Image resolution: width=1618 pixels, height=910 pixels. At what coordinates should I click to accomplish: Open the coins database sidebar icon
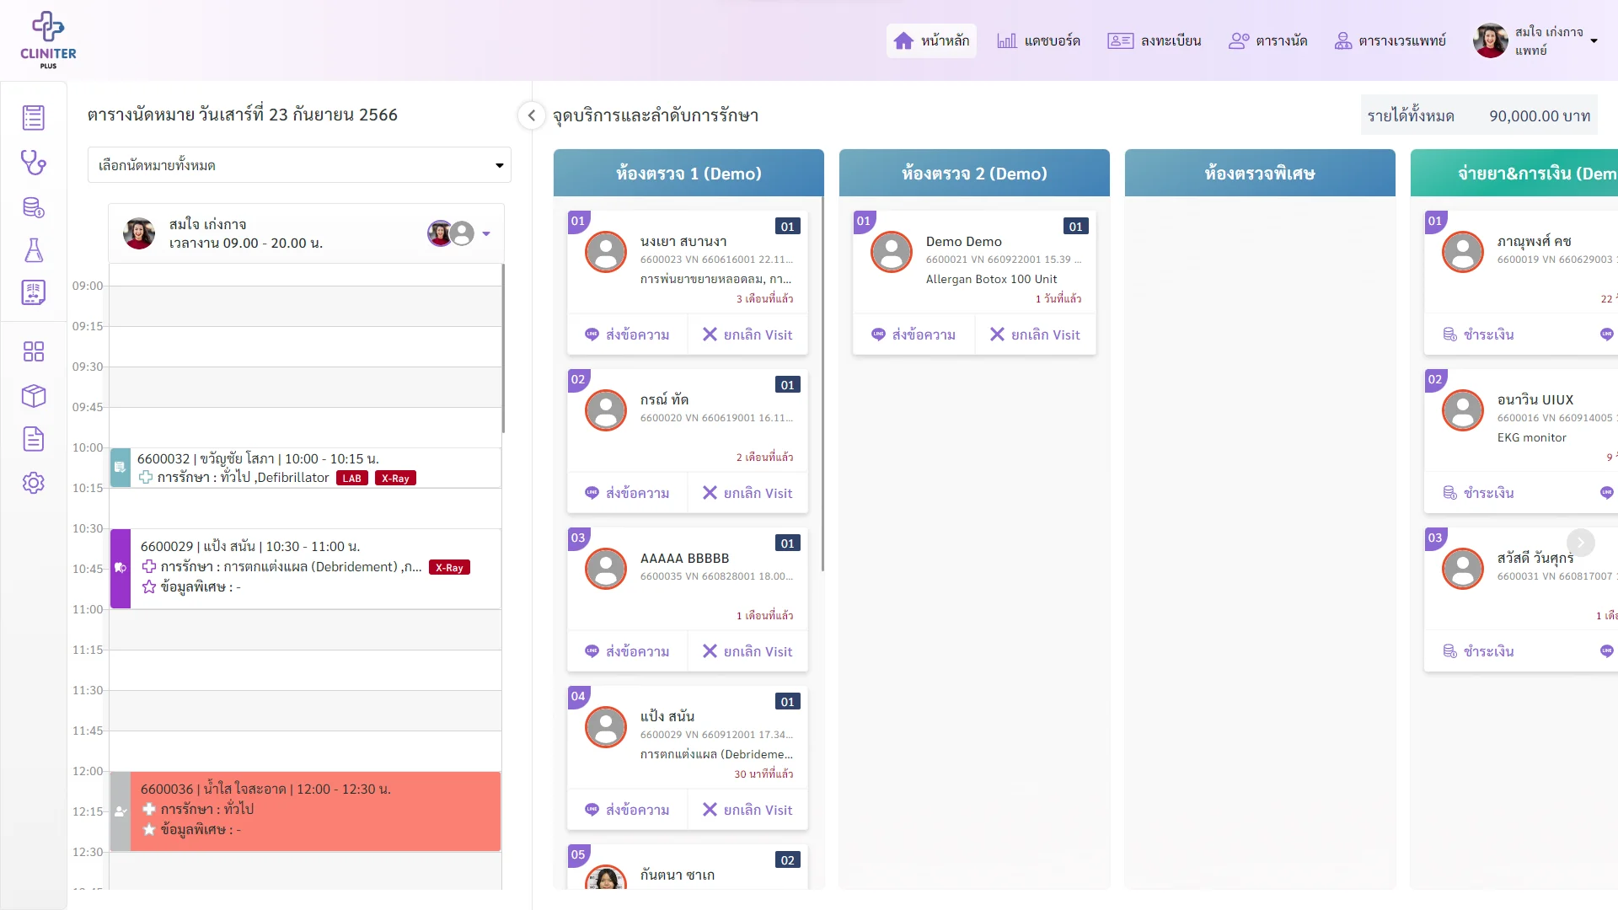34,206
